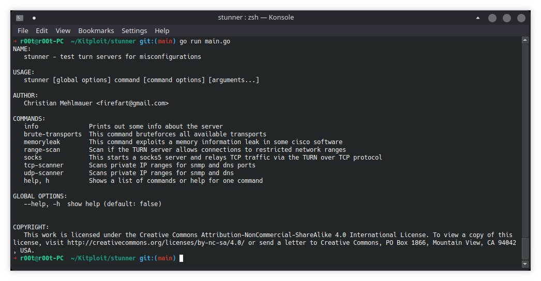Click the 'go run main.go' command text
Image resolution: width=541 pixels, height=281 pixels.
[205, 41]
